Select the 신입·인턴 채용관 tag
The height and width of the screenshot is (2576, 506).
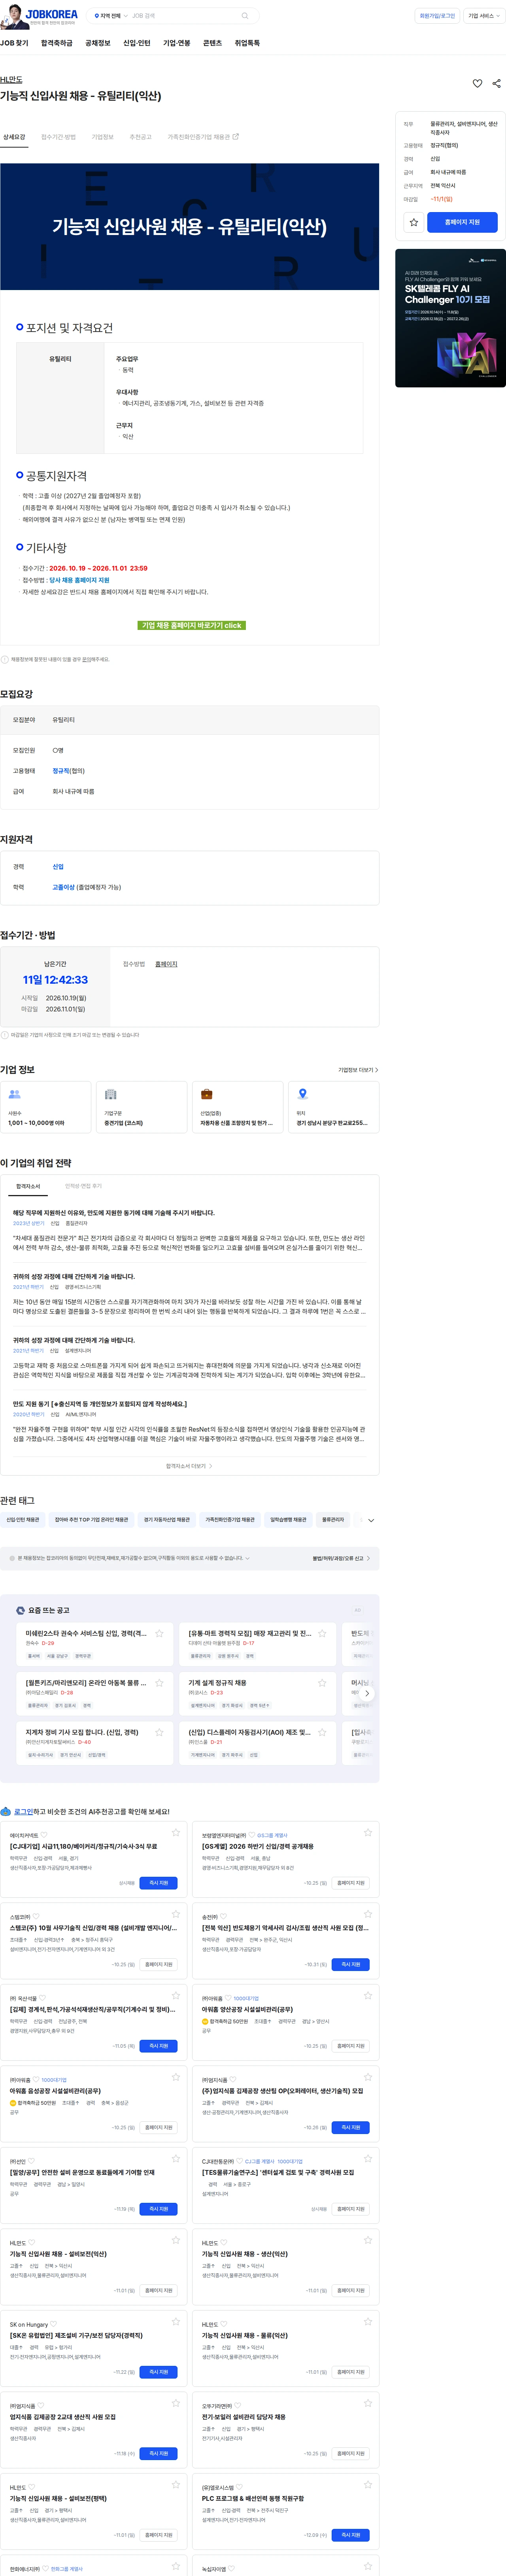23,1520
